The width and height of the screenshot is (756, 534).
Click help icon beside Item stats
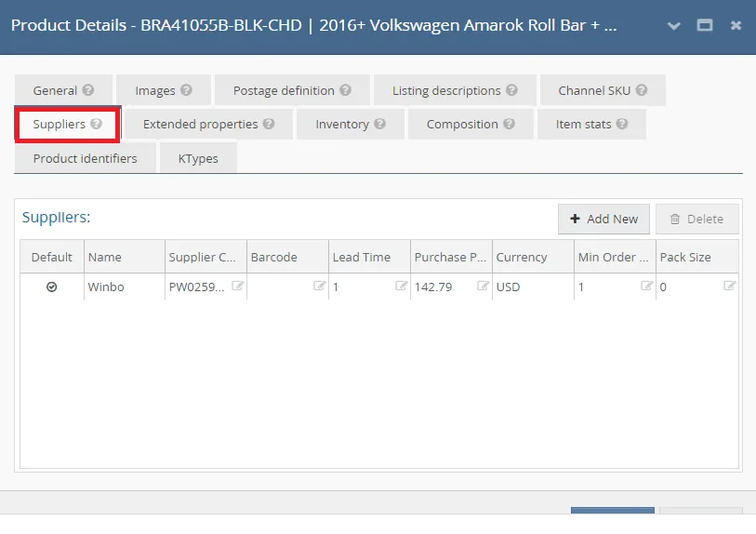click(x=622, y=124)
